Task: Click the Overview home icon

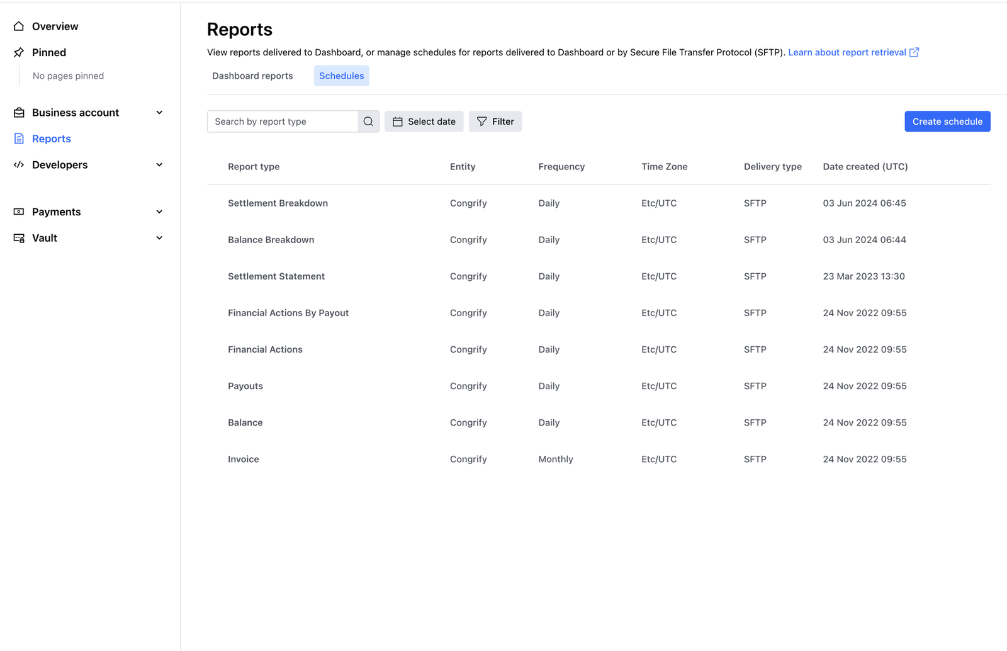Action: pyautogui.click(x=19, y=26)
